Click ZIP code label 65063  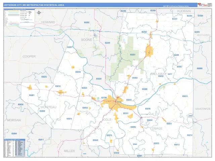tap(135, 78)
